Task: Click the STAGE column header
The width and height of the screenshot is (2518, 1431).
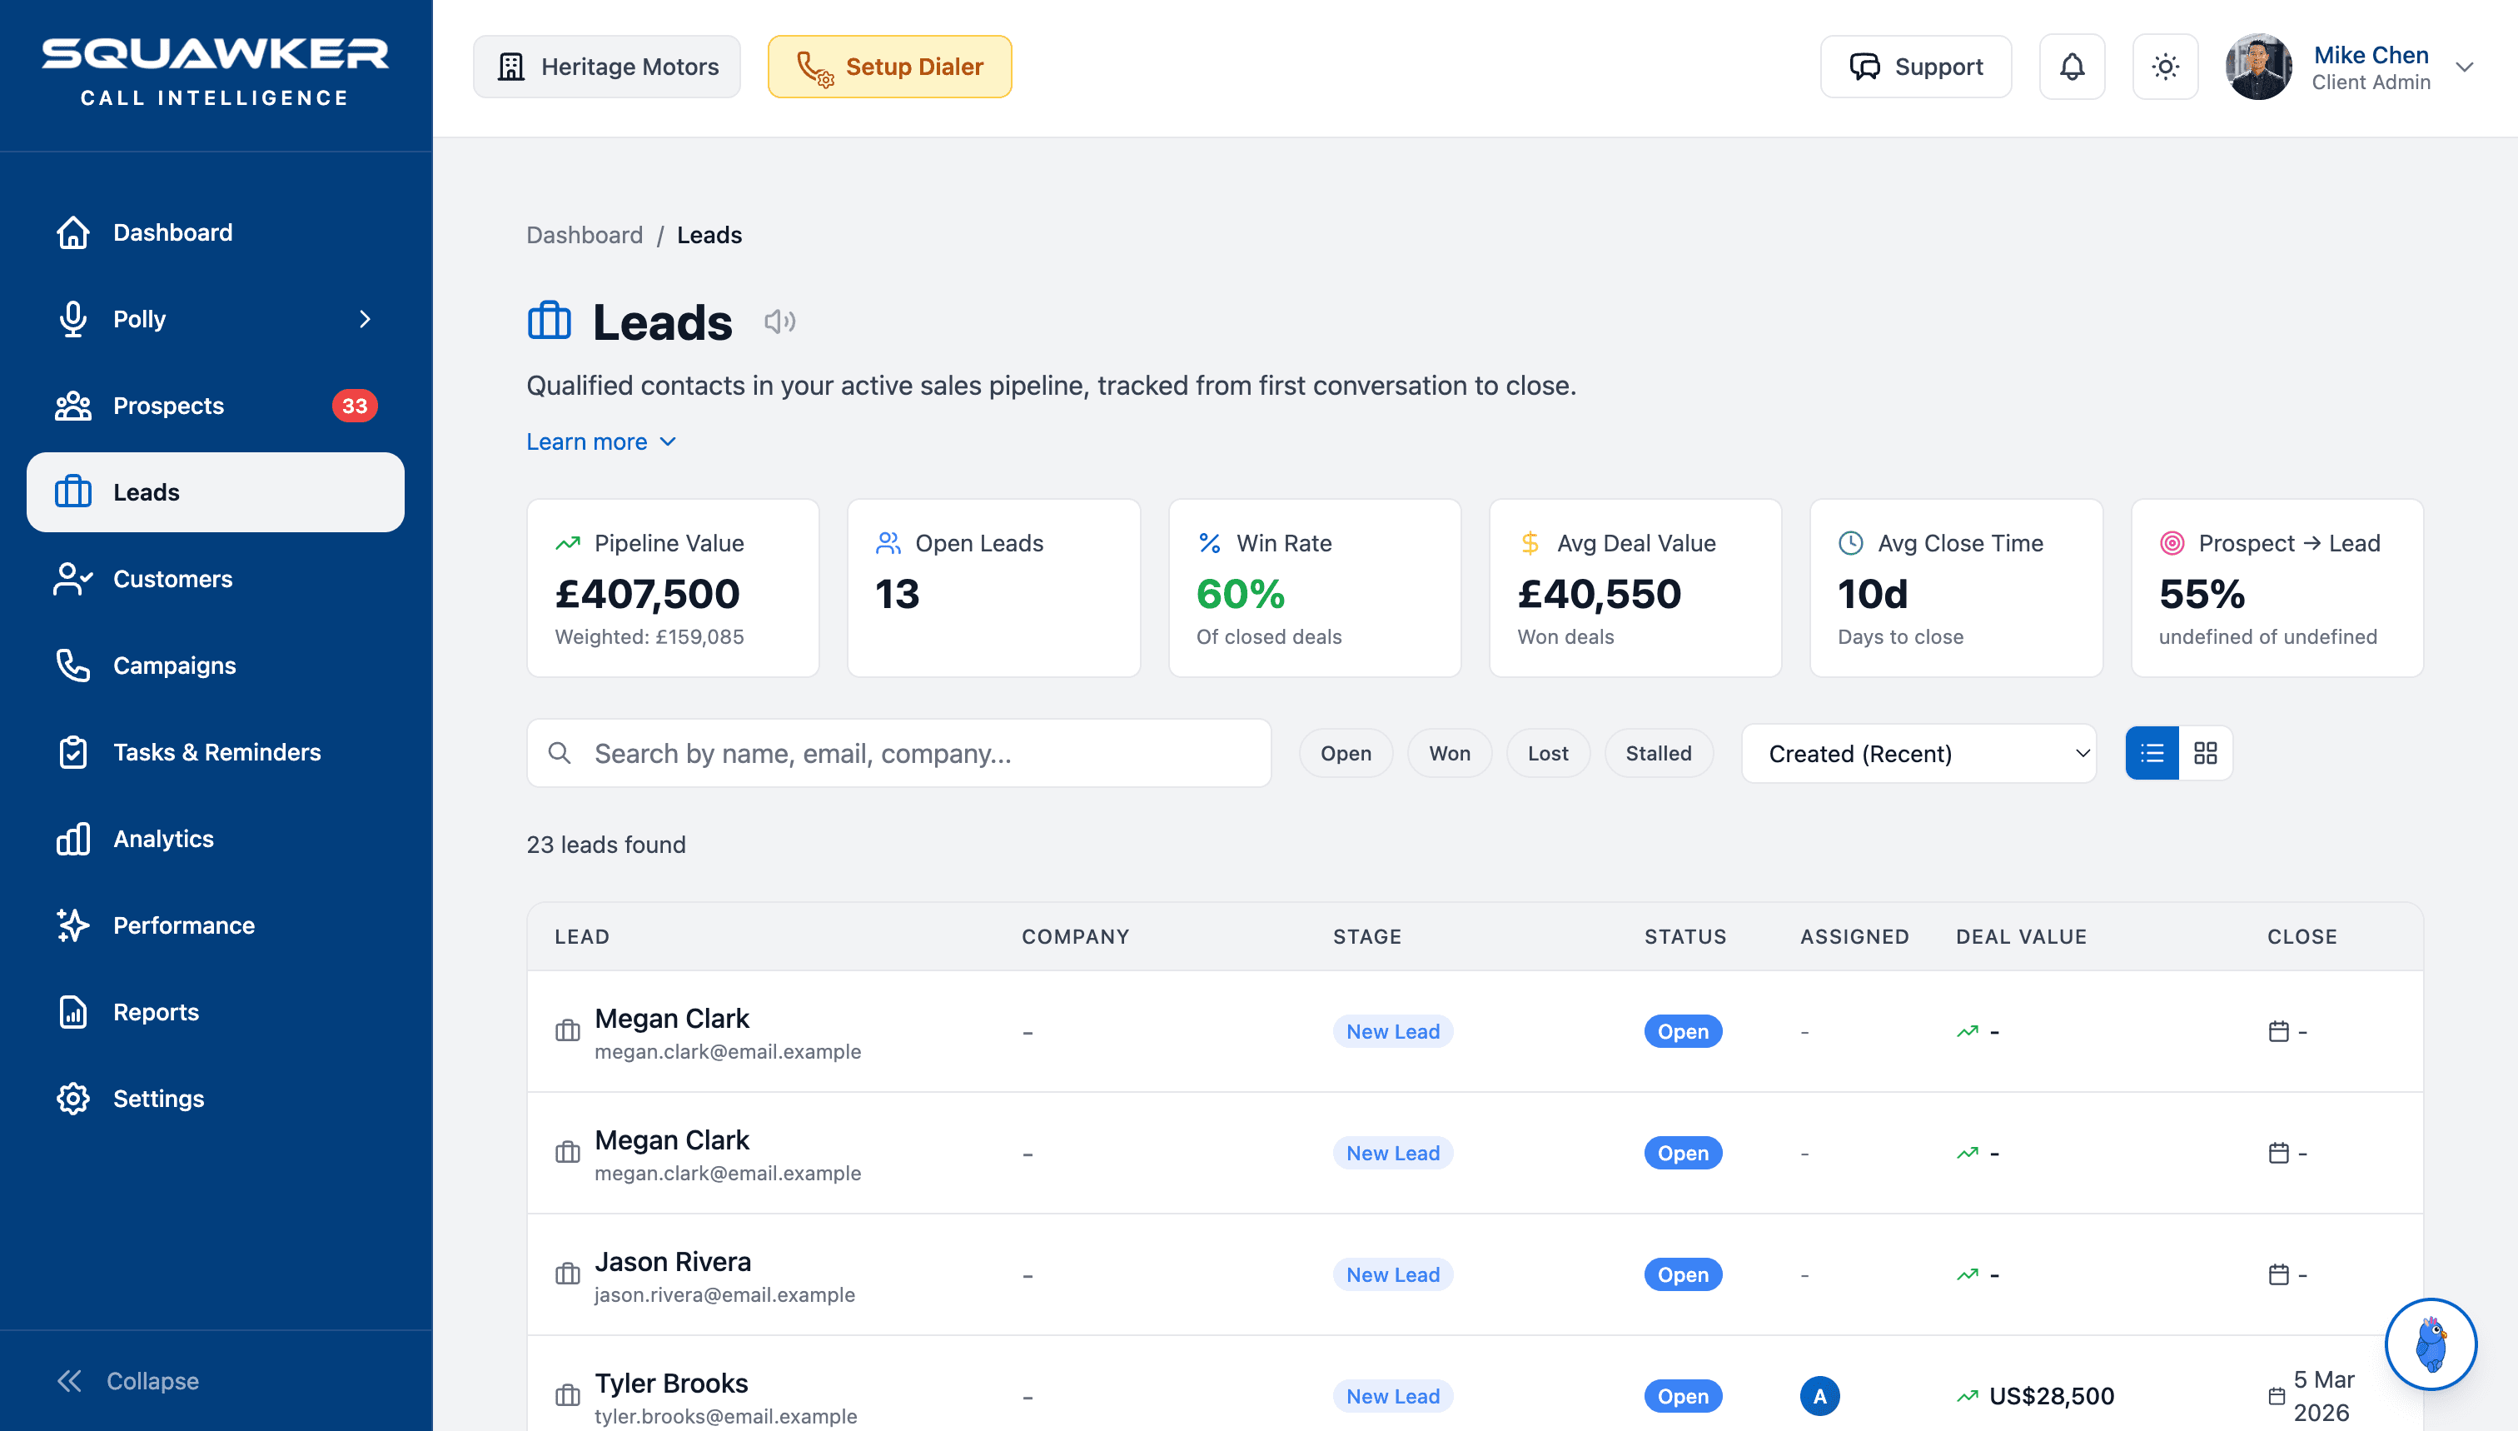Action: click(1366, 936)
